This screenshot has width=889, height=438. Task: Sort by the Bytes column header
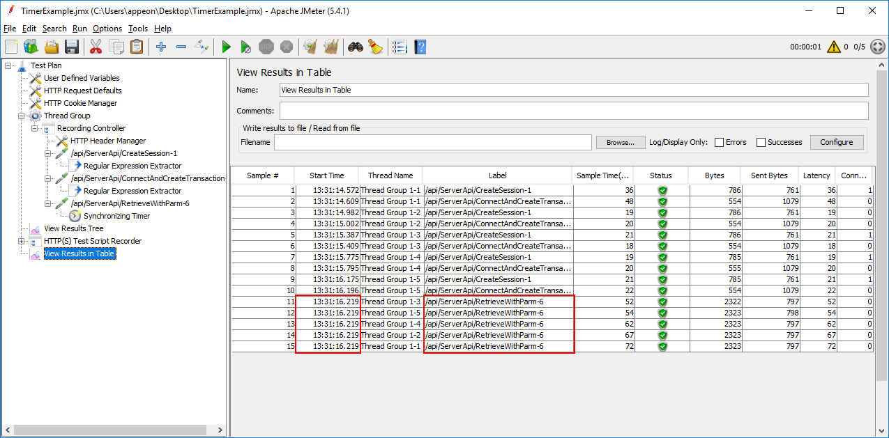coord(715,175)
